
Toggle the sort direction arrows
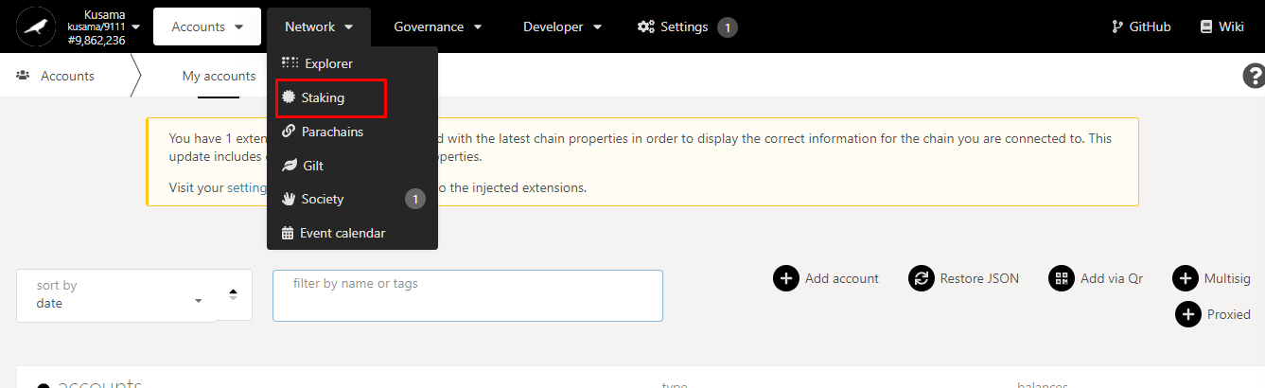tap(233, 294)
